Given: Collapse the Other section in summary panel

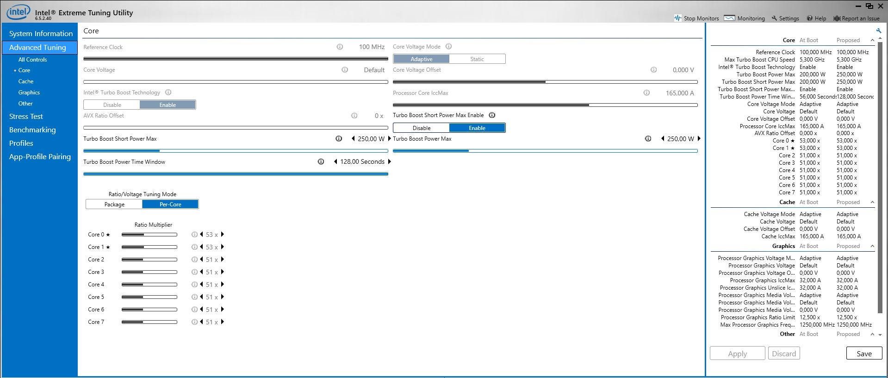Looking at the screenshot, I should [872, 334].
